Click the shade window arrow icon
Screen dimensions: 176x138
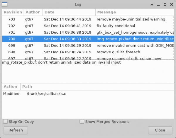(x=152, y=5)
